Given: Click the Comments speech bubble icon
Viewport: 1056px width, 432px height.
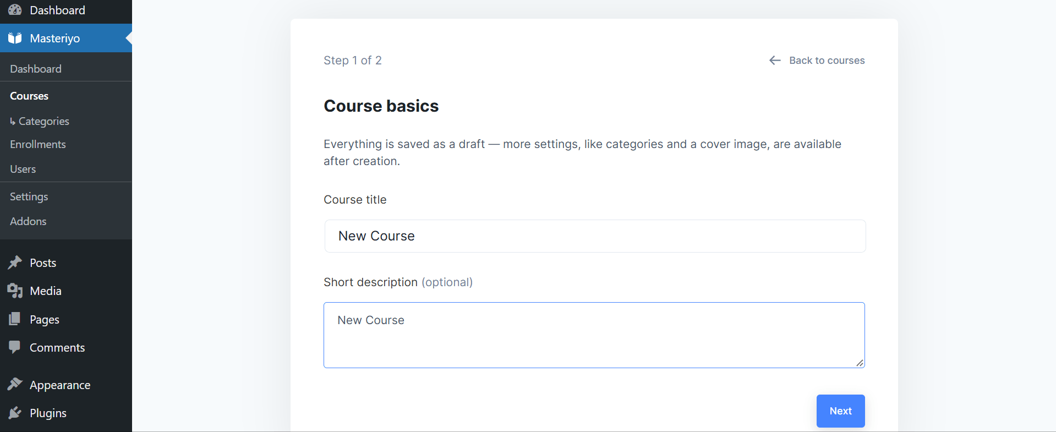Looking at the screenshot, I should pyautogui.click(x=15, y=347).
